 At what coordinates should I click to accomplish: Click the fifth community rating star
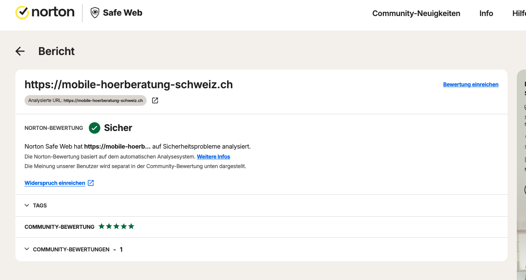[x=131, y=227]
